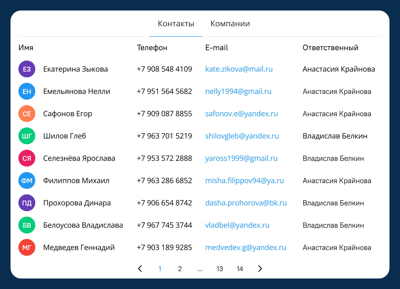
Task: Click the pink СЯ avatar icon
Action: [27, 158]
